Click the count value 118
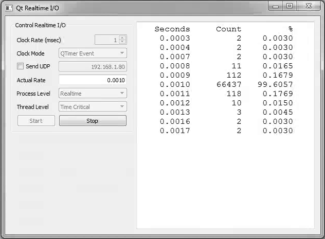Screen dimensions: 325x239 tap(234, 94)
